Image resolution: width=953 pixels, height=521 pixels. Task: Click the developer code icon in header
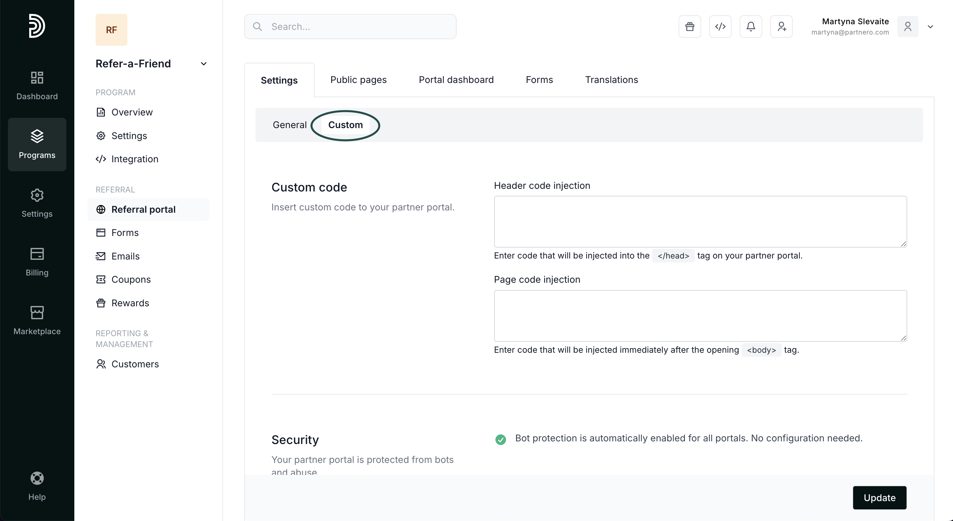click(720, 27)
